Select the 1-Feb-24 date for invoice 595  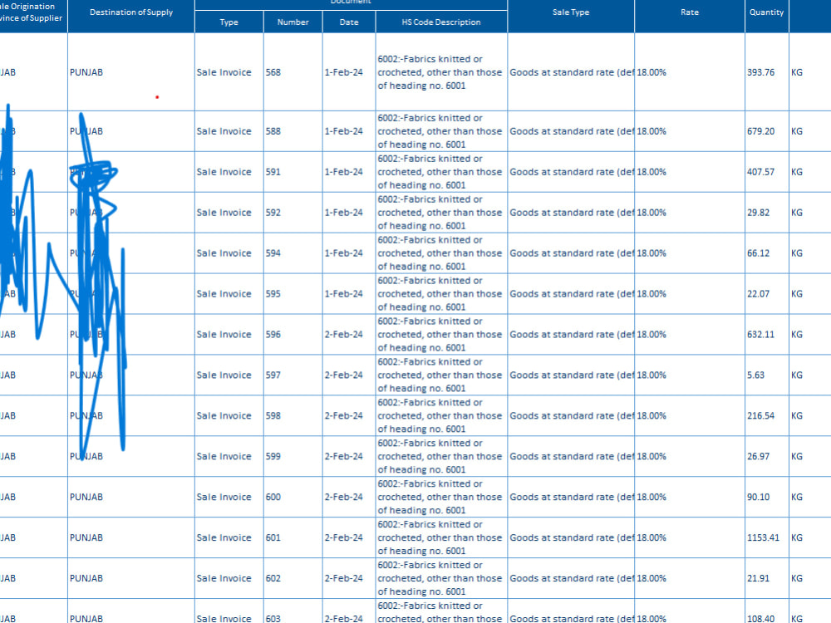tap(343, 294)
